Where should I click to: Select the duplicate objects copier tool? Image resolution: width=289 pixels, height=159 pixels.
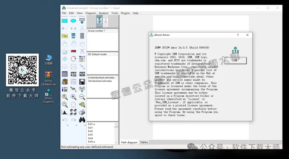pyautogui.click(x=65, y=51)
